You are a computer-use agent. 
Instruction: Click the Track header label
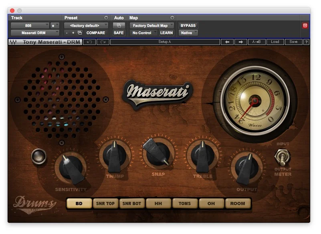[17, 18]
